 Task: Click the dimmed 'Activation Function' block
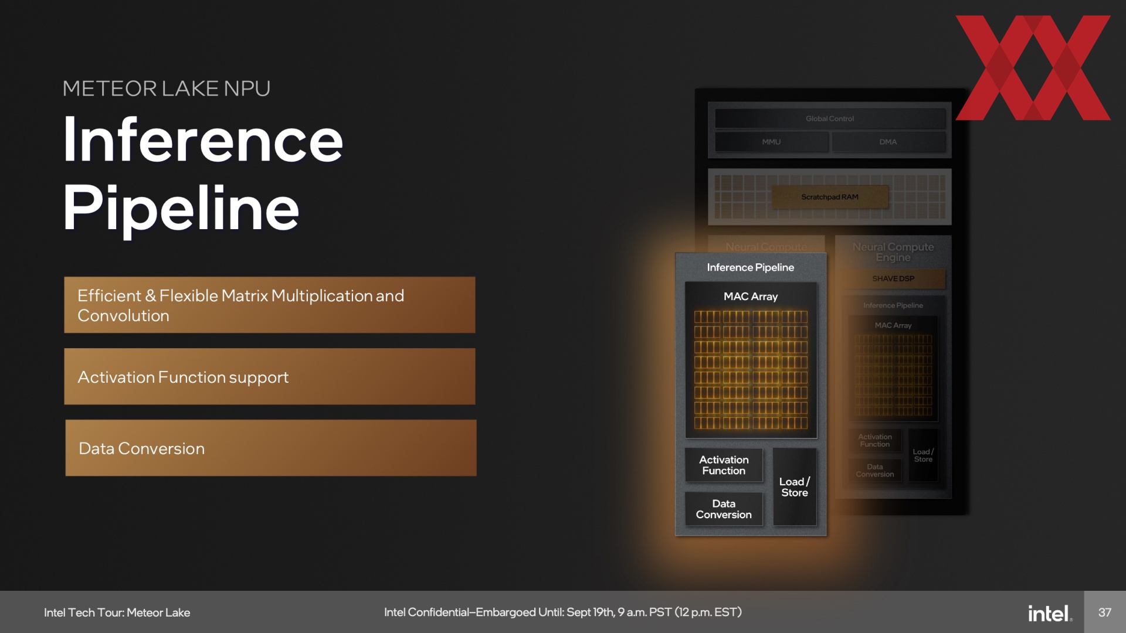click(x=875, y=440)
